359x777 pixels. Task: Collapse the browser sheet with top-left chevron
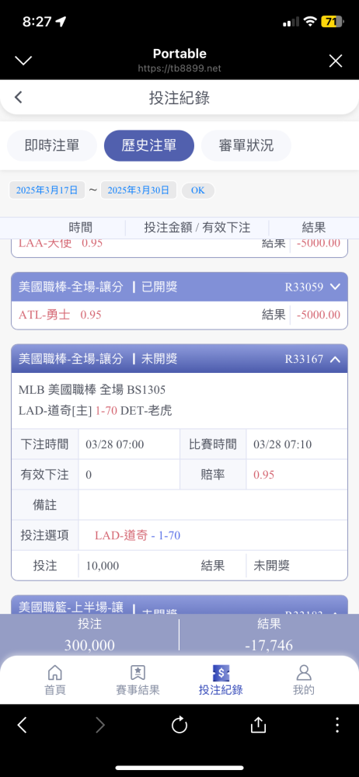[x=23, y=61]
